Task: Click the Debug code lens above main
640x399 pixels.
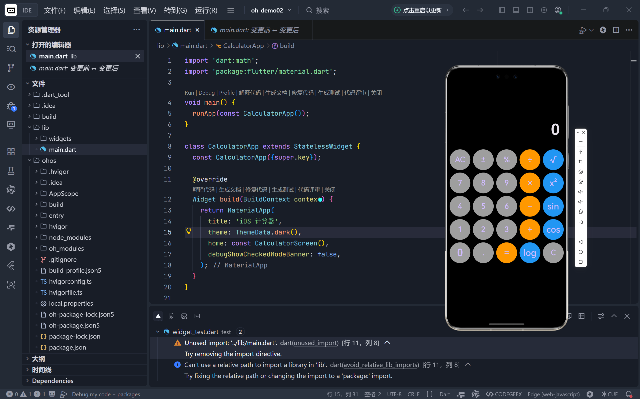Action: 206,93
